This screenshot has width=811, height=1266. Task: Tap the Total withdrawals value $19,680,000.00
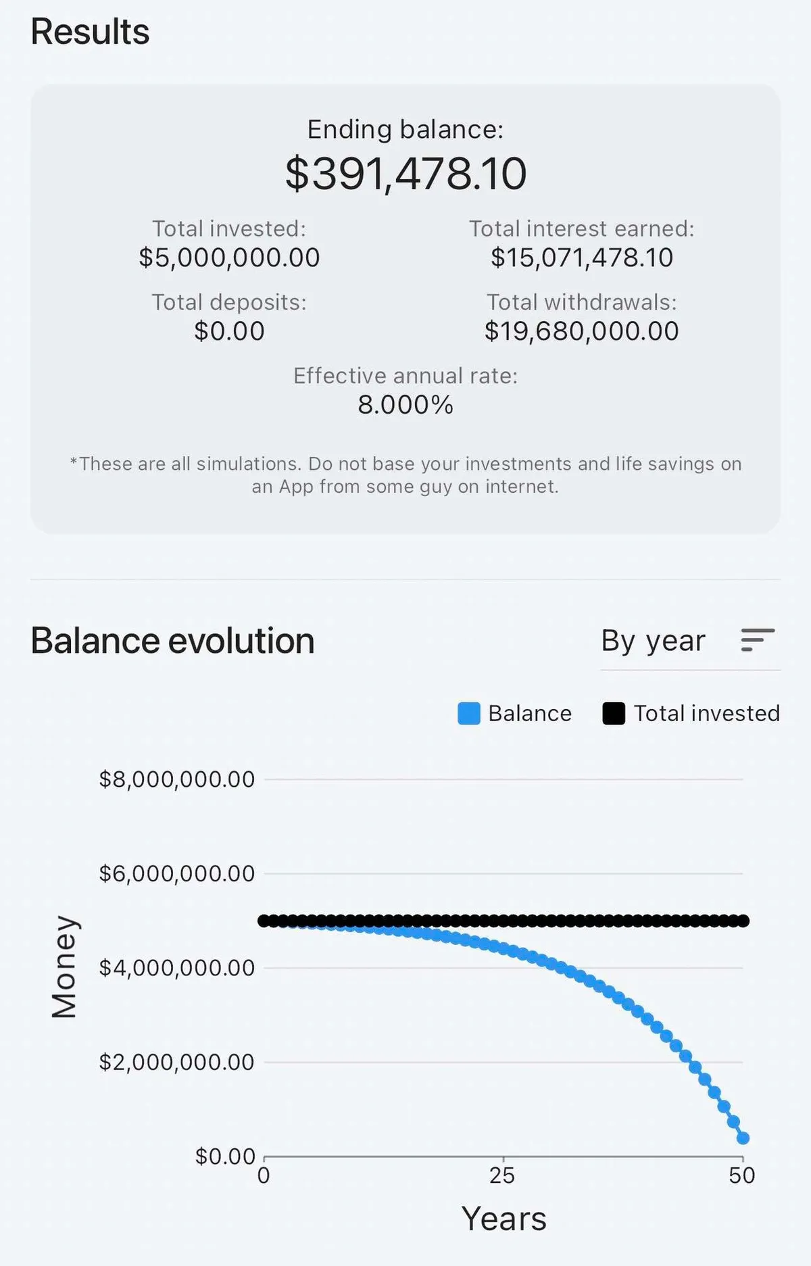(x=582, y=331)
